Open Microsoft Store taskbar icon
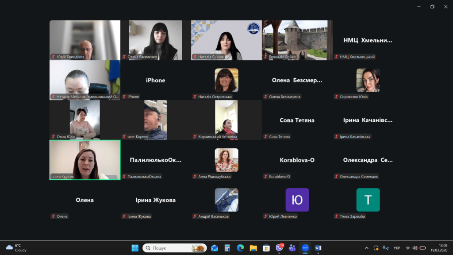Viewport: 453px width, 255px height. click(x=266, y=248)
